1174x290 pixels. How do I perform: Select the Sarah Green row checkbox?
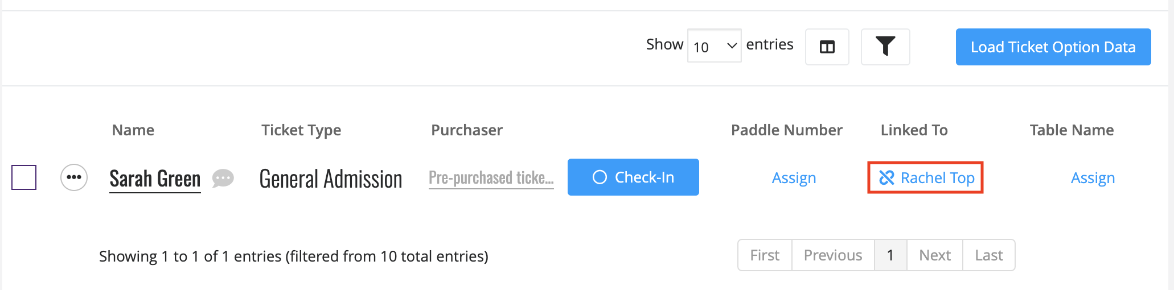24,177
